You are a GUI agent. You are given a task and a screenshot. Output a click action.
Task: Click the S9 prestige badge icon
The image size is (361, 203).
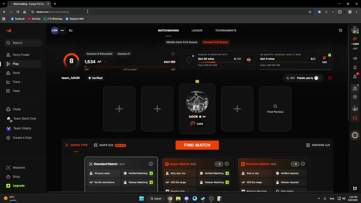(x=248, y=59)
